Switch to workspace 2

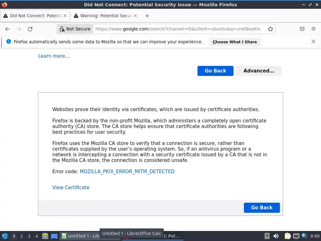pyautogui.click(x=22, y=236)
